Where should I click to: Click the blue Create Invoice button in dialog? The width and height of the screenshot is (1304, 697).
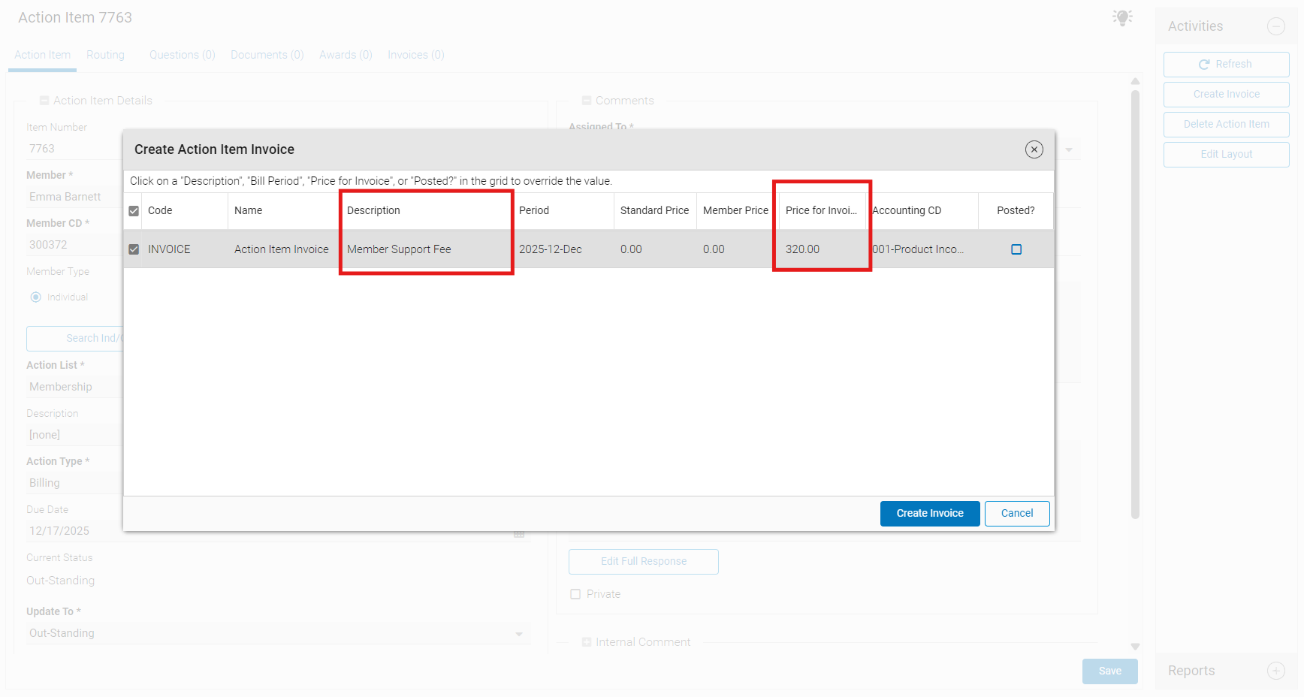click(x=930, y=514)
